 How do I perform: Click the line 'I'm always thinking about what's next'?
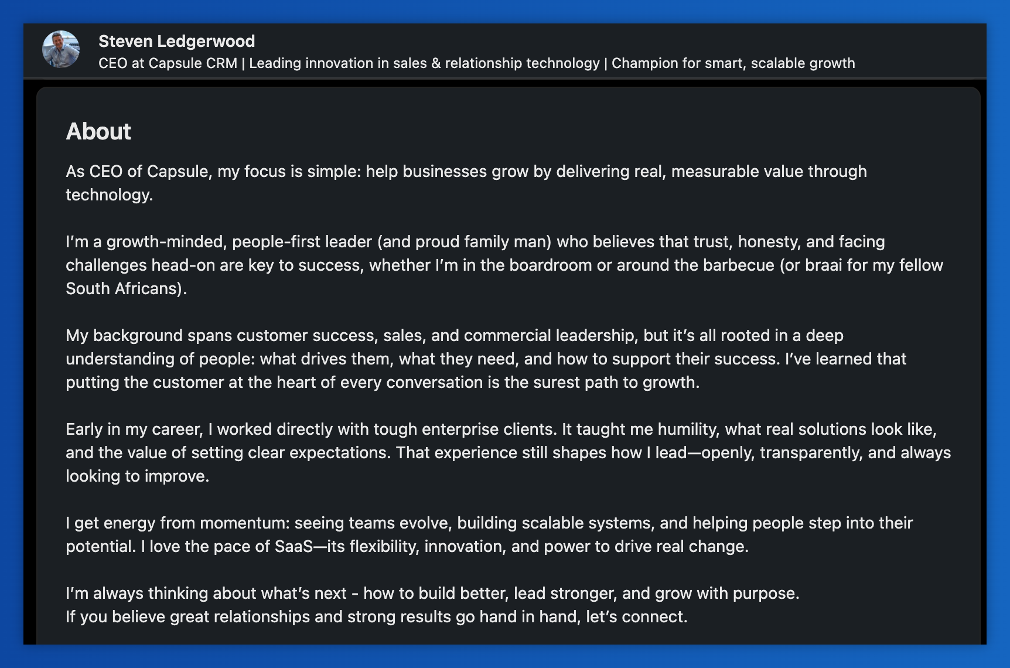[432, 593]
